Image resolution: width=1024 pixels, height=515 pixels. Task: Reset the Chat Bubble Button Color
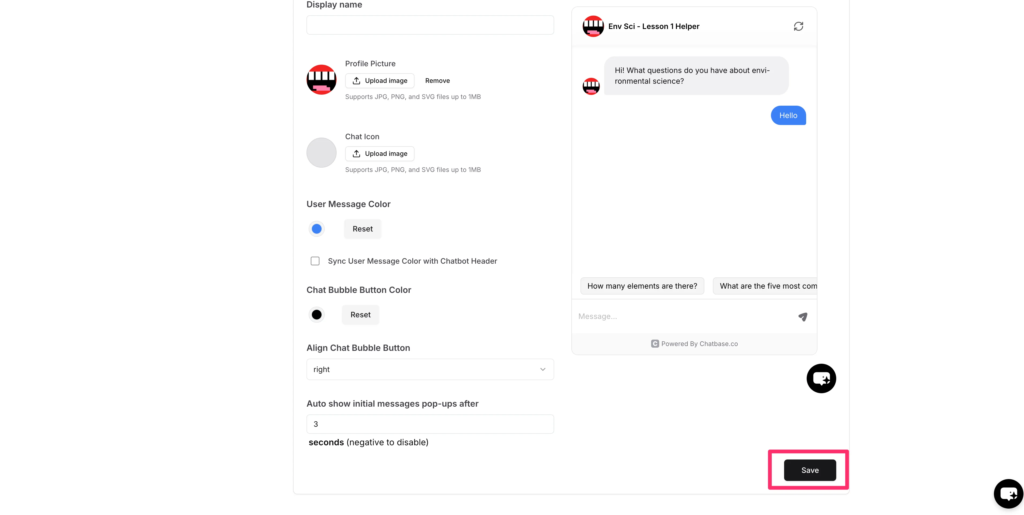click(x=360, y=314)
